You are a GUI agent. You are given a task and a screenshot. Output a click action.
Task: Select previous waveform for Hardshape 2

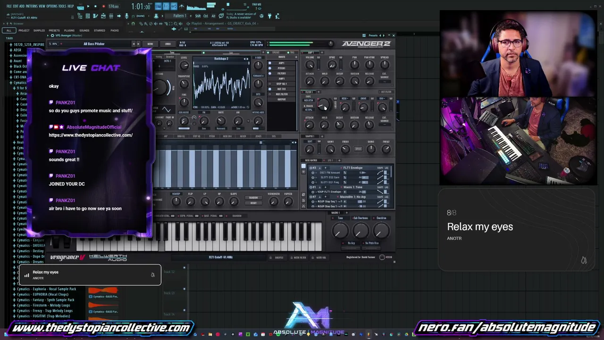[x=244, y=59]
